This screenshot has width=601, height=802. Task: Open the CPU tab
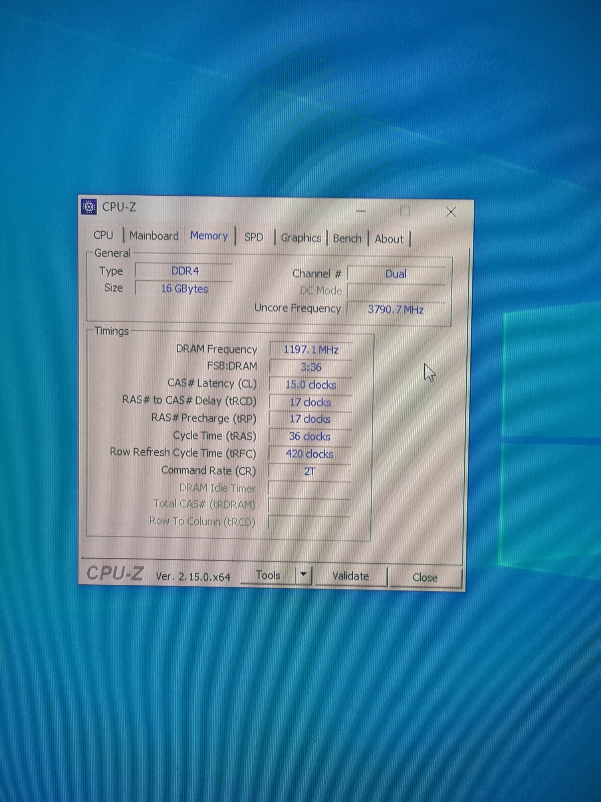click(x=103, y=235)
